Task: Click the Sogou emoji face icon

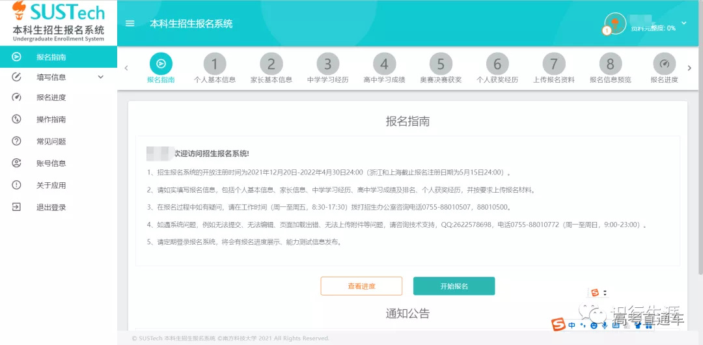Action: tap(594, 326)
